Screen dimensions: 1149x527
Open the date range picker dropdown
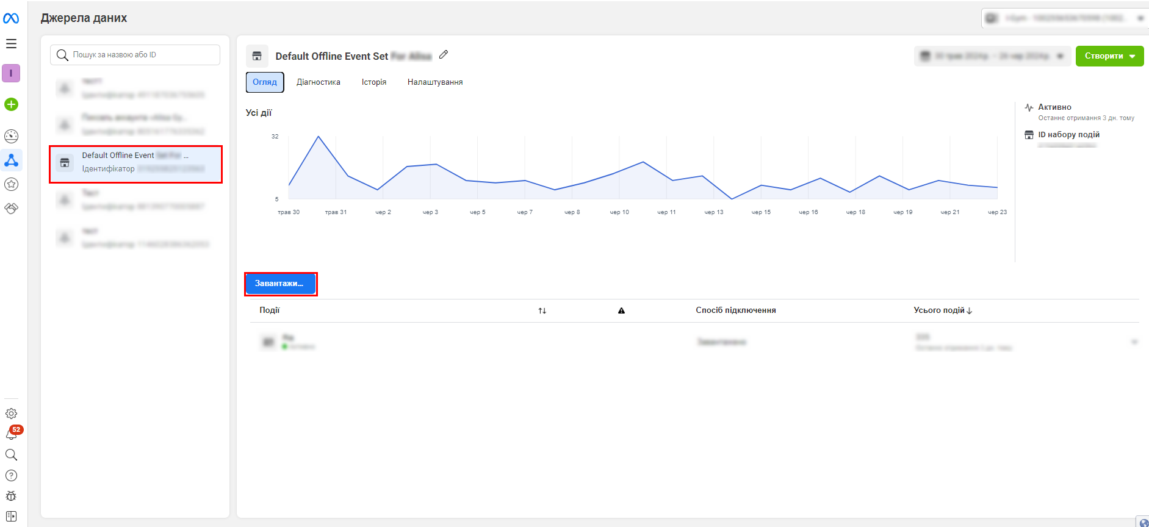pyautogui.click(x=993, y=56)
